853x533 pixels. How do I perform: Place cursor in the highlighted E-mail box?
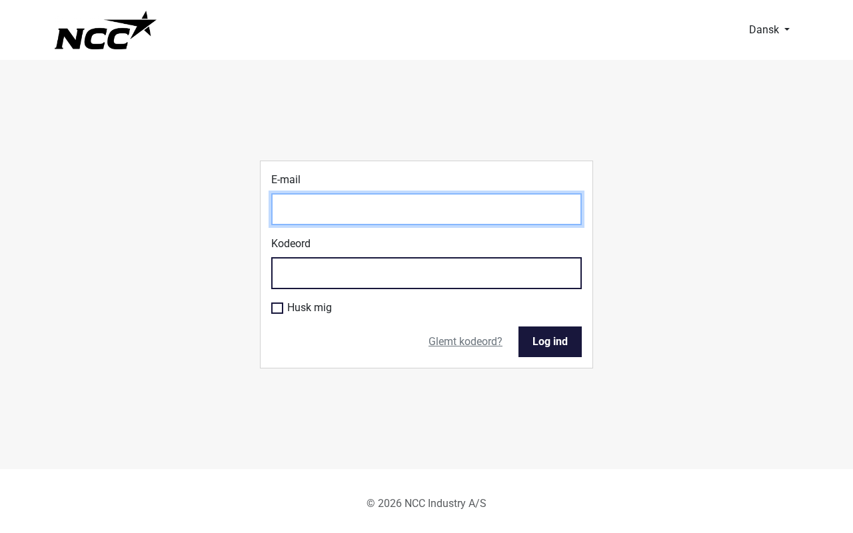tap(426, 209)
